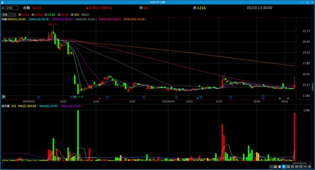Click the 開:20.10 open price value
315x170 pixels.
23,15
